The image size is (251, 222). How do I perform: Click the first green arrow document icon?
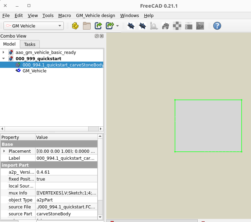tap(98, 26)
